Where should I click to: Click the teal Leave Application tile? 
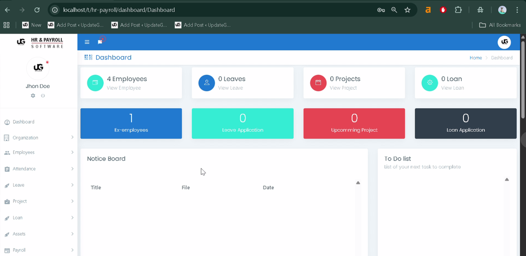tap(242, 123)
